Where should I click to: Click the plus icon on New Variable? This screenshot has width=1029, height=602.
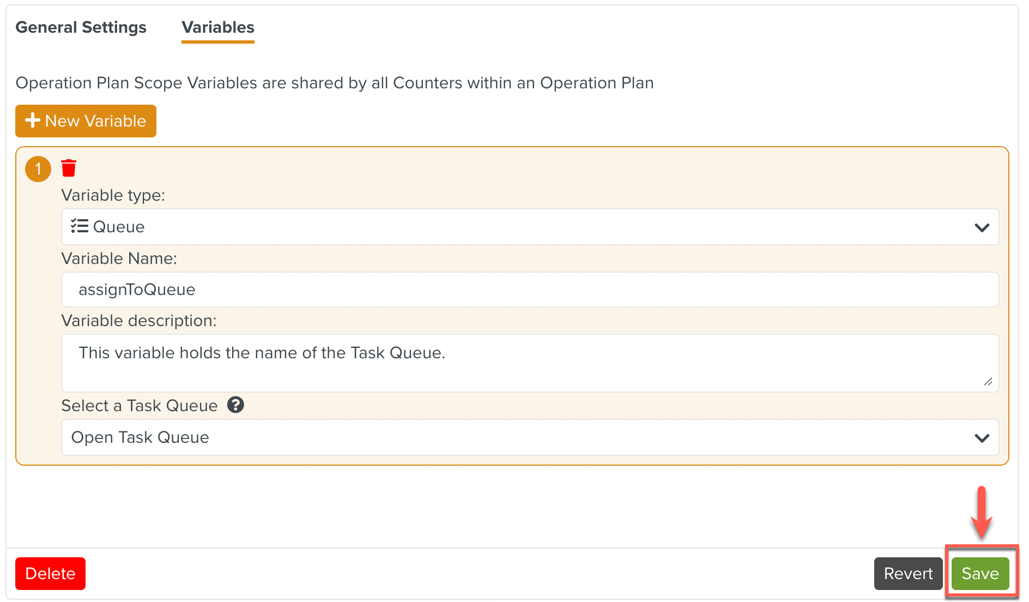point(33,121)
